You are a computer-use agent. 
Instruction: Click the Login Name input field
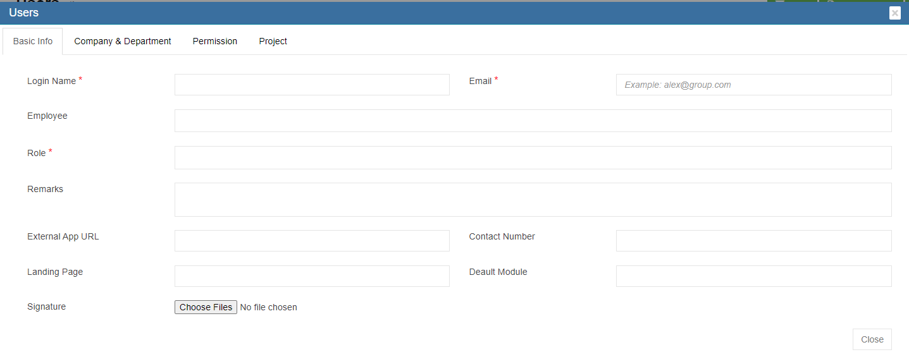(312, 85)
